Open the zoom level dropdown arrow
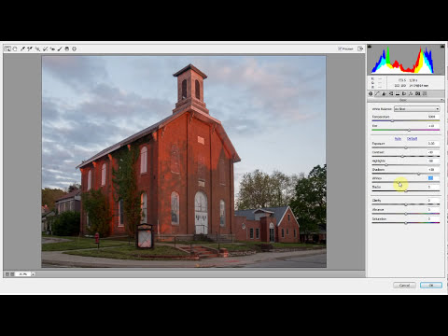 point(33,274)
